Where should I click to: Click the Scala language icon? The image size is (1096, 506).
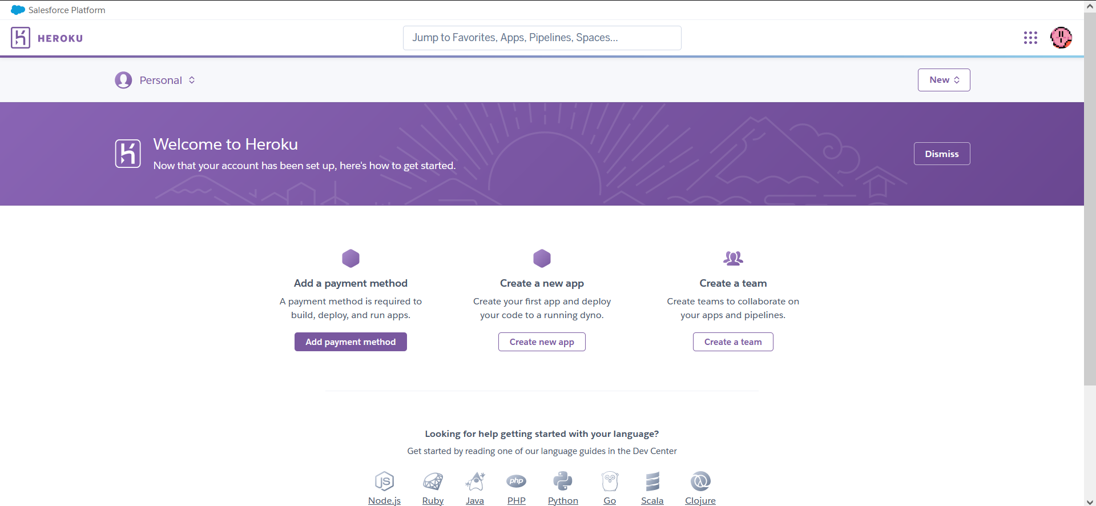[x=652, y=481]
